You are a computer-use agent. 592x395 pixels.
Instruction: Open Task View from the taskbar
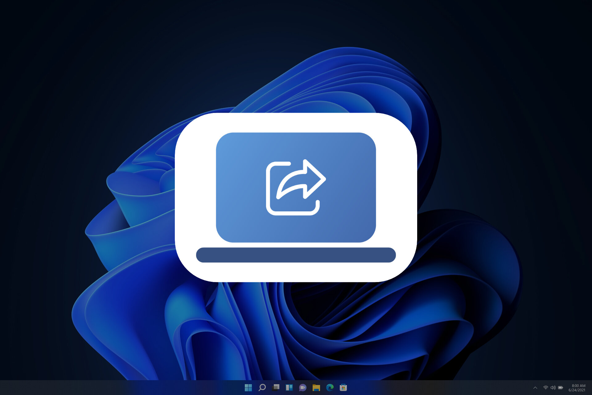(x=276, y=388)
